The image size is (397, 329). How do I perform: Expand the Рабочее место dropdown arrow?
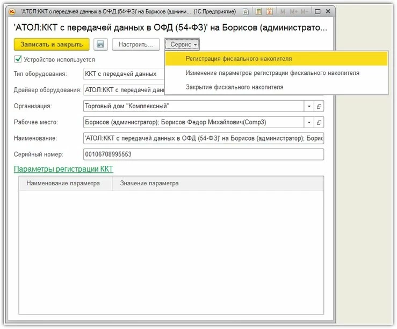point(308,122)
